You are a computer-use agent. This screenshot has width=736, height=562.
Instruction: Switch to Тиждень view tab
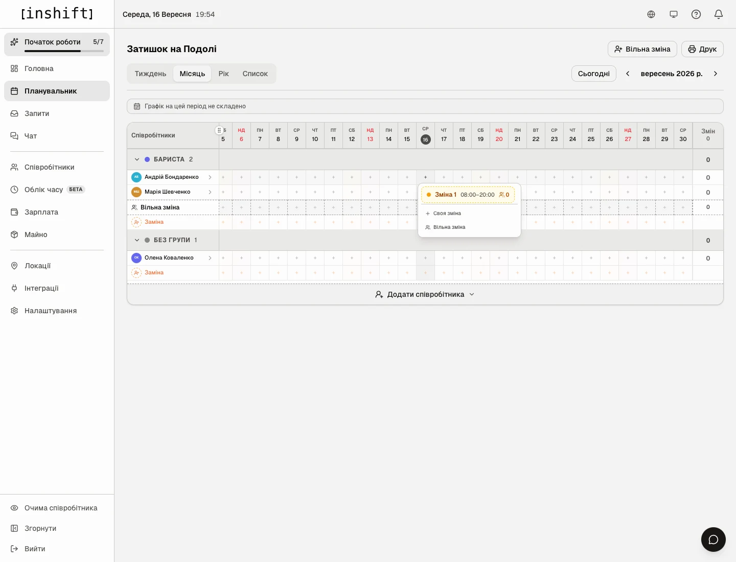pos(150,74)
